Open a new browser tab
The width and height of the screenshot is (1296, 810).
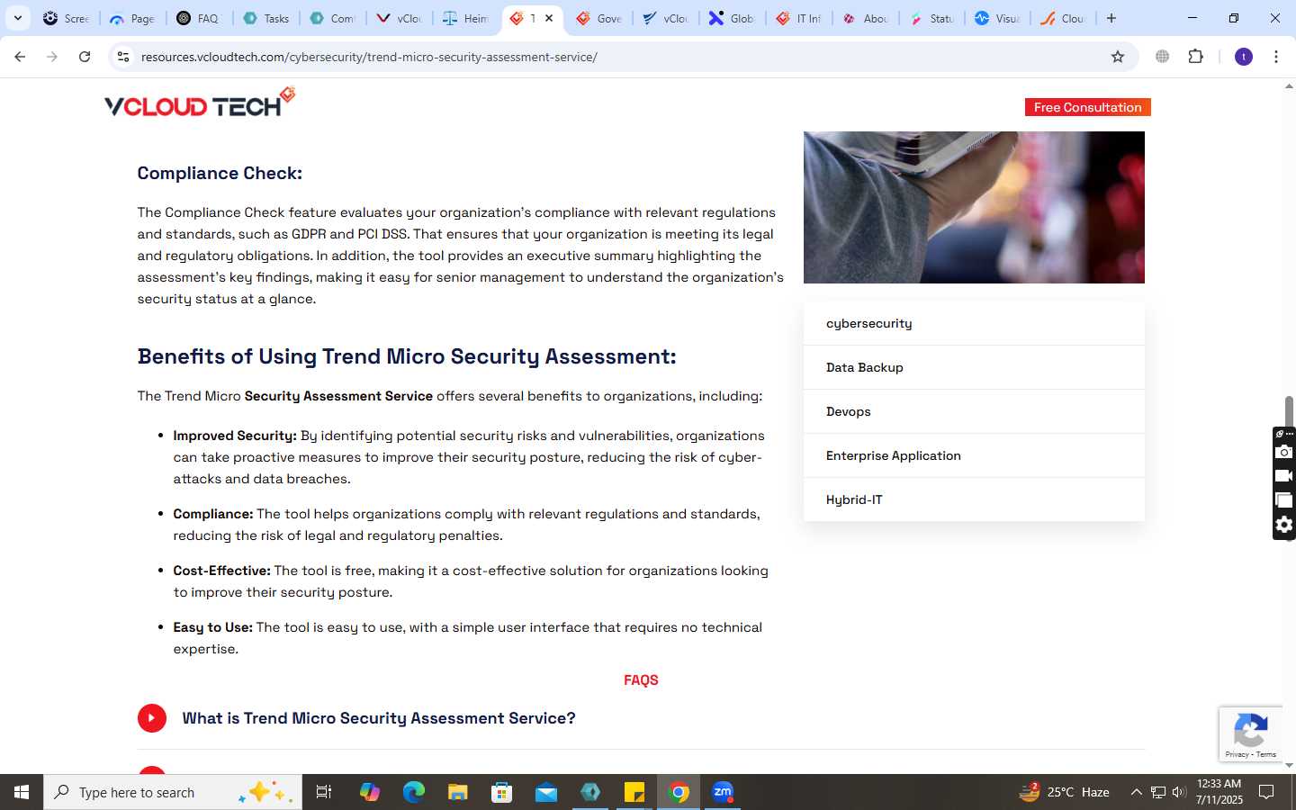pos(1111,18)
